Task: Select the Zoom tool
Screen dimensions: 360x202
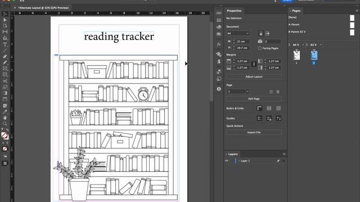Action: click(5, 123)
